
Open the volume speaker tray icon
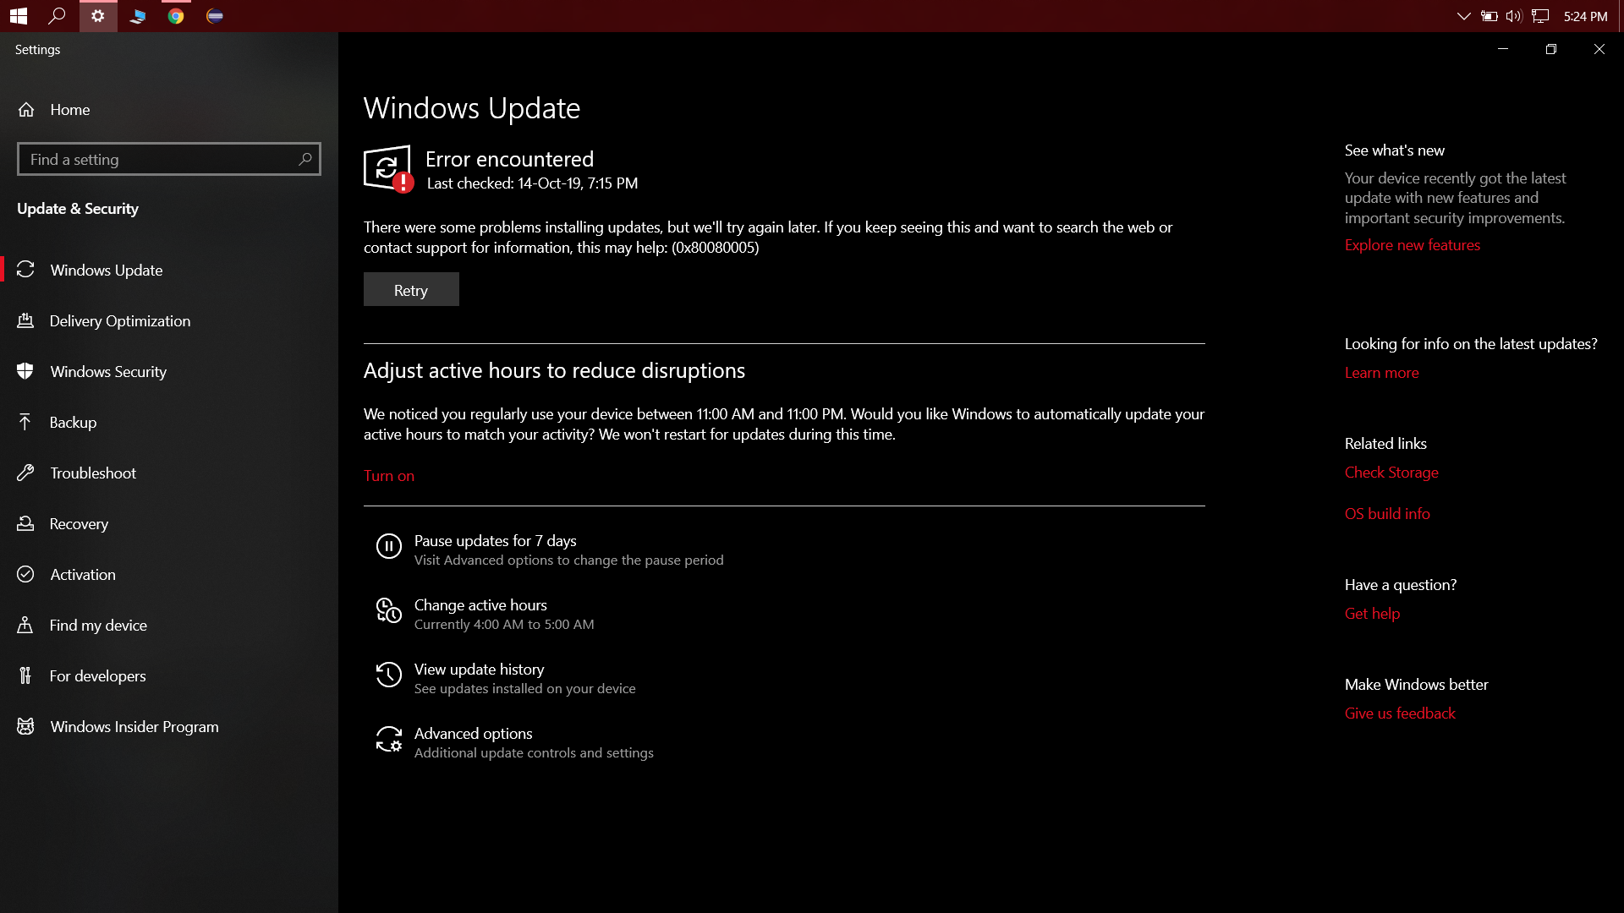pos(1514,16)
